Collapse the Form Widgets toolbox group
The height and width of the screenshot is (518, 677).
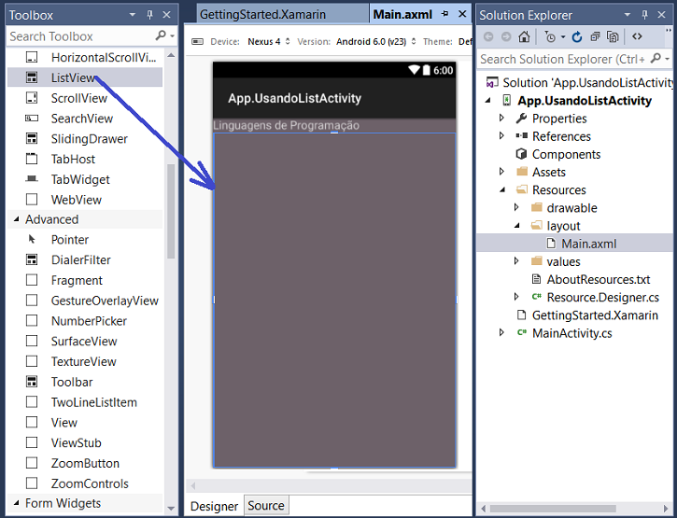coord(16,503)
